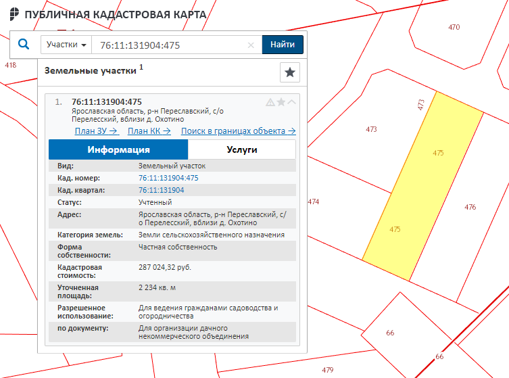Click cadastral quarter link 76:11:131904
The width and height of the screenshot is (509, 378).
pos(161,190)
